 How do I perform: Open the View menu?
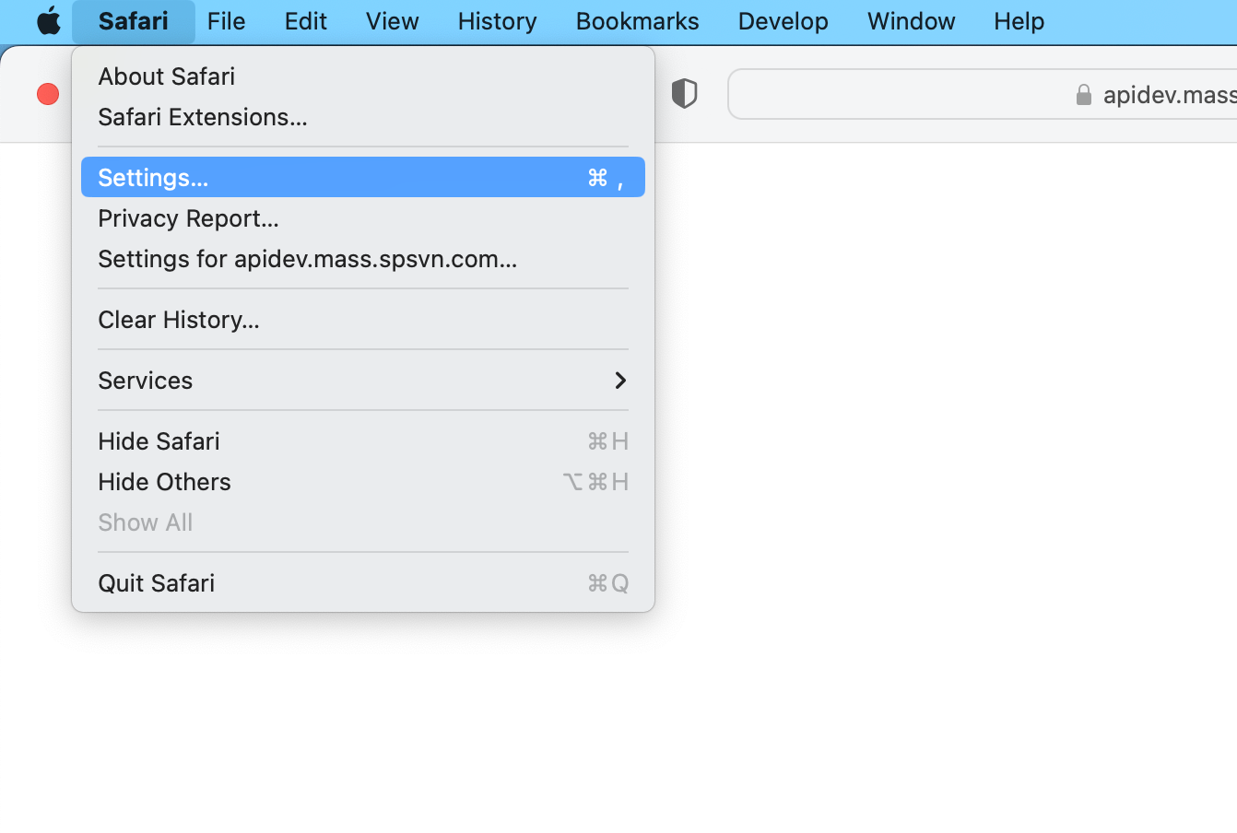(x=392, y=21)
